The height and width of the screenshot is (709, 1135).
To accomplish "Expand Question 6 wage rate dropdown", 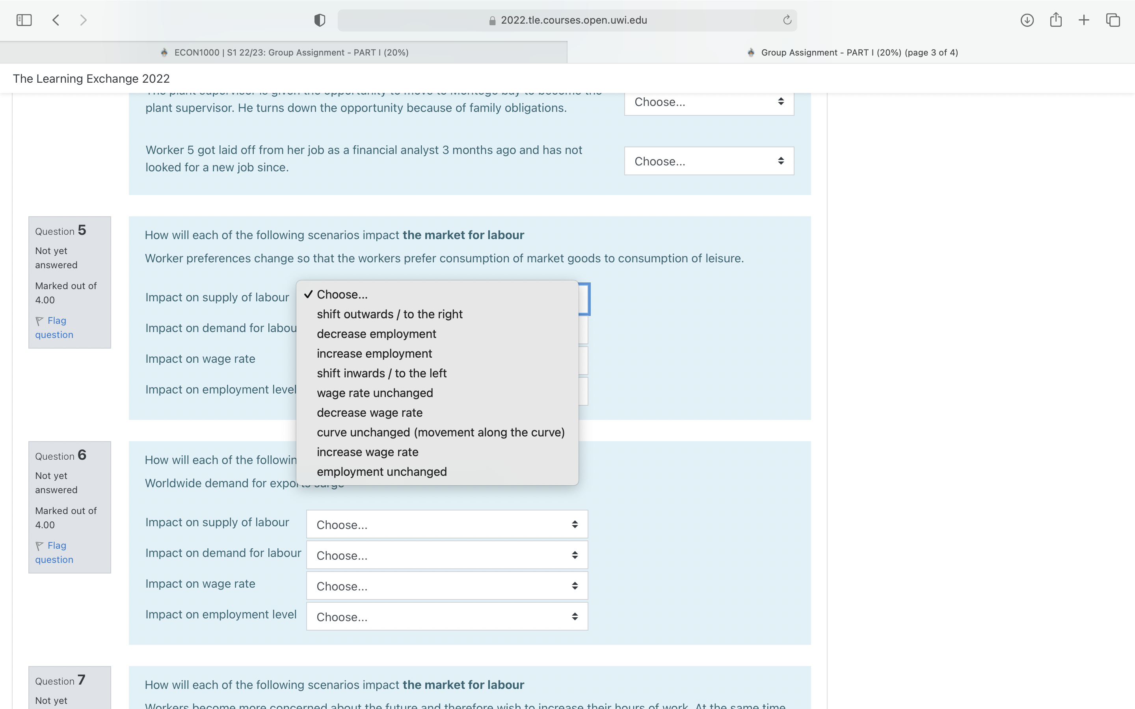I will (x=447, y=586).
